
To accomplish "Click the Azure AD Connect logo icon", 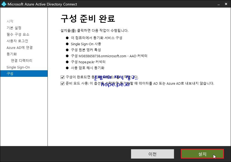I will tap(4, 4).
